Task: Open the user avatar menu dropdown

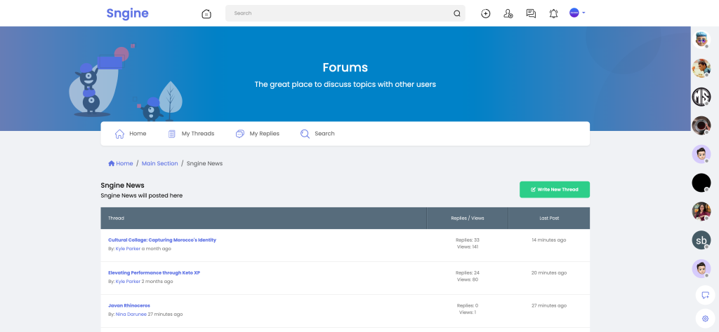Action: pyautogui.click(x=577, y=13)
